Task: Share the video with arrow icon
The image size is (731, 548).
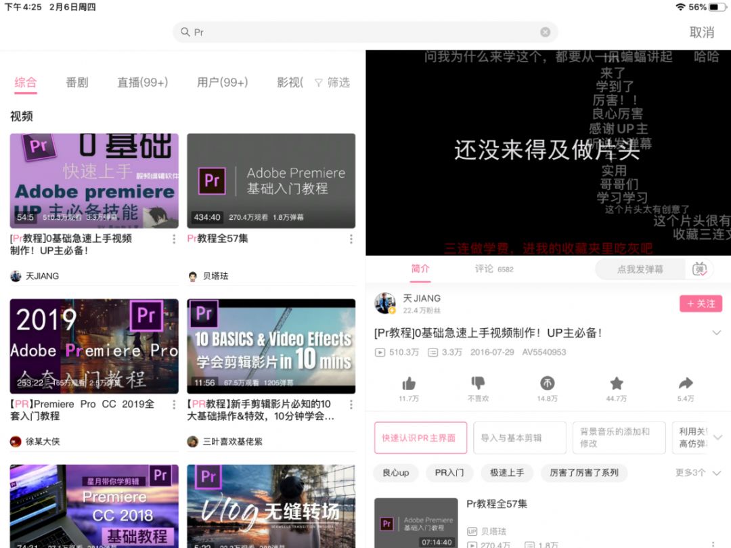Action: tap(685, 384)
